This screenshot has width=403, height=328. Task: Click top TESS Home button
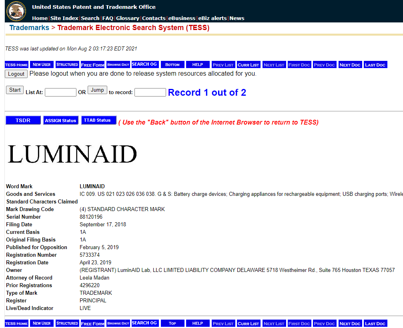tap(16, 64)
